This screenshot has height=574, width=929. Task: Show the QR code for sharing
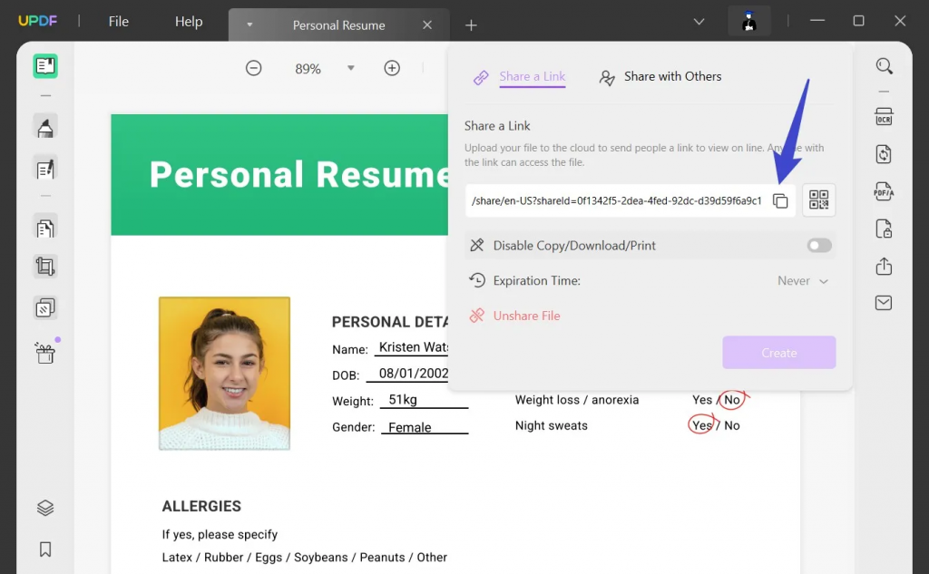(819, 199)
